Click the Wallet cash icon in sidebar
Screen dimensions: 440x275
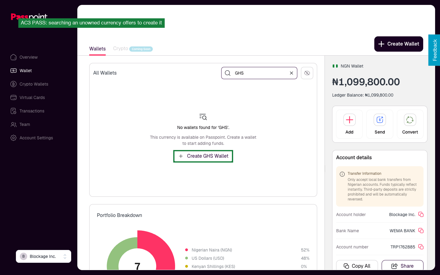[x=13, y=71]
